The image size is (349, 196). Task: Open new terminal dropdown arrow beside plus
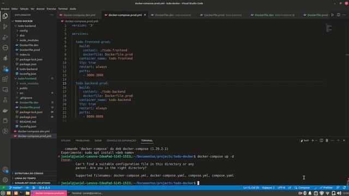316,140
